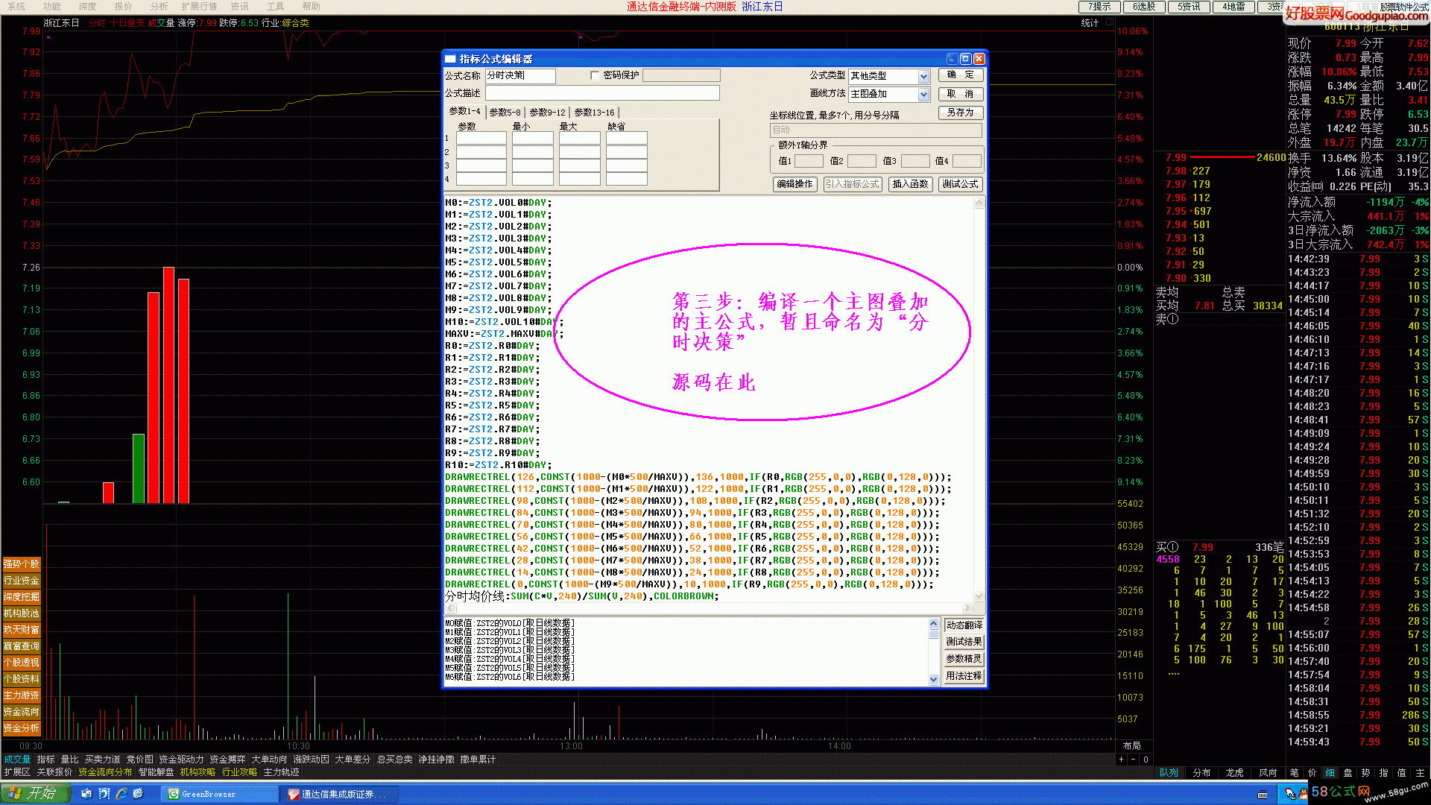Image resolution: width=1431 pixels, height=805 pixels.
Task: Open the 分析 menu
Action: coord(159,7)
